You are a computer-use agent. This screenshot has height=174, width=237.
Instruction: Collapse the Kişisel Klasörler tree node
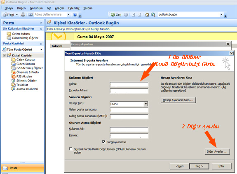4,56
